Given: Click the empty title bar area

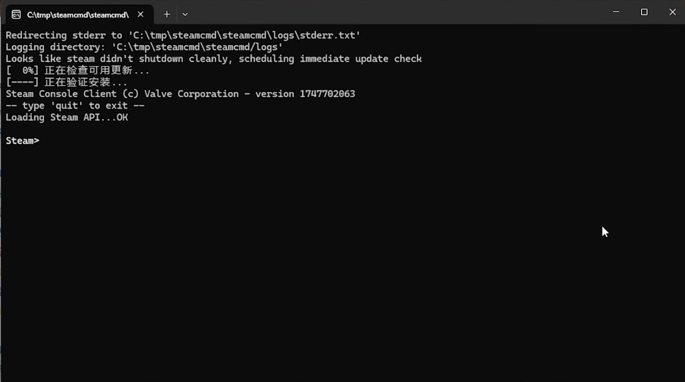Looking at the screenshot, I should click(395, 12).
